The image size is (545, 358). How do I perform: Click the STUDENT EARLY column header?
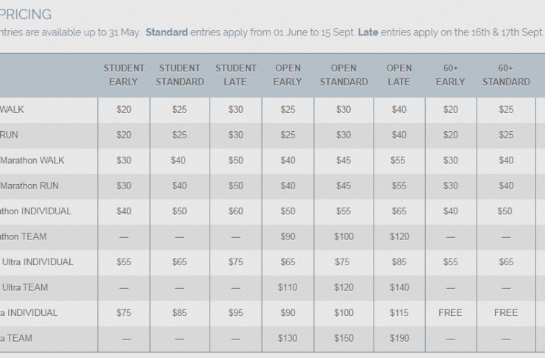point(124,75)
